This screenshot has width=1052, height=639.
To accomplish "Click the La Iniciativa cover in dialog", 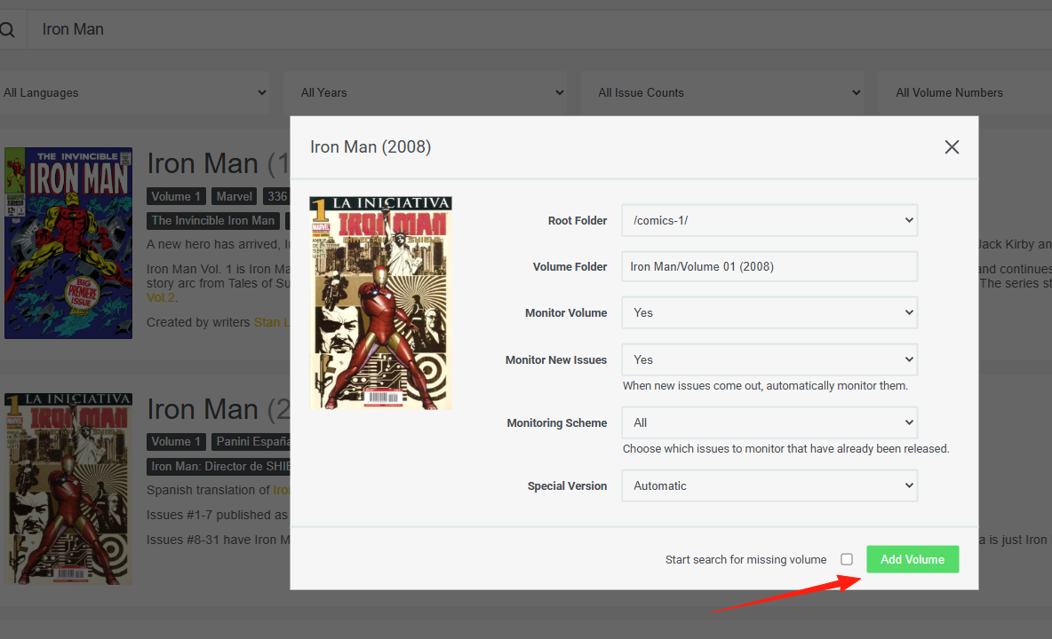I will (380, 303).
